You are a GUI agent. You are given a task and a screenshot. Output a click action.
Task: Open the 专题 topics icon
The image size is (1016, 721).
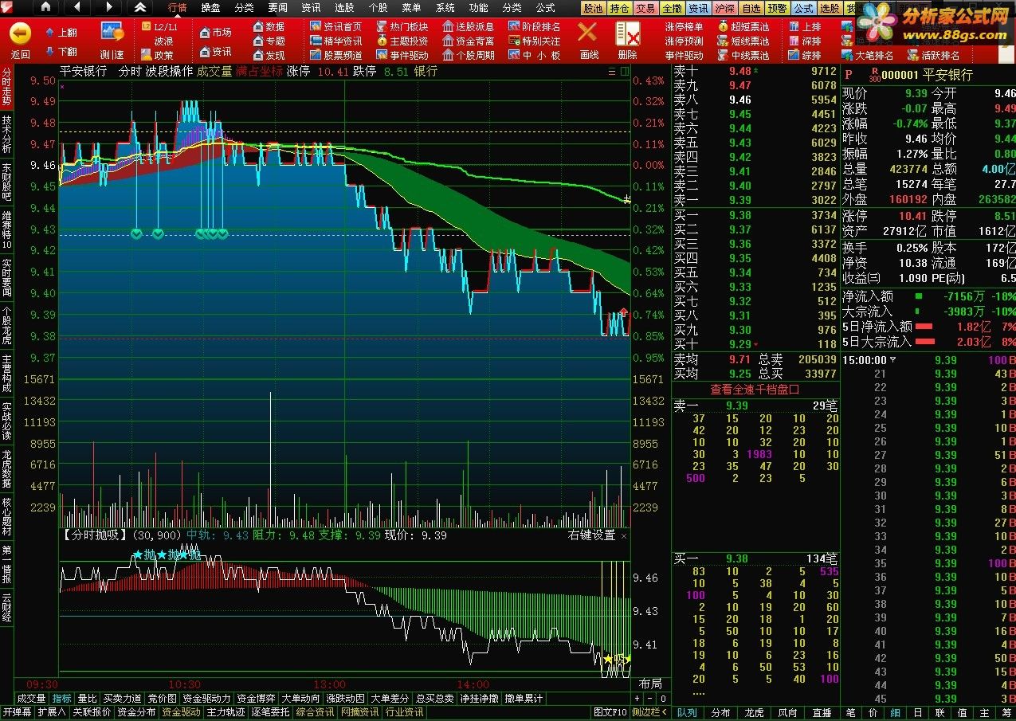[x=258, y=41]
